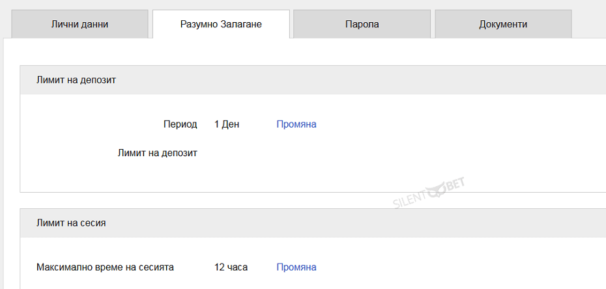Image resolution: width=606 pixels, height=289 pixels.
Task: Select the 1 Ден period value
Action: [x=227, y=124]
